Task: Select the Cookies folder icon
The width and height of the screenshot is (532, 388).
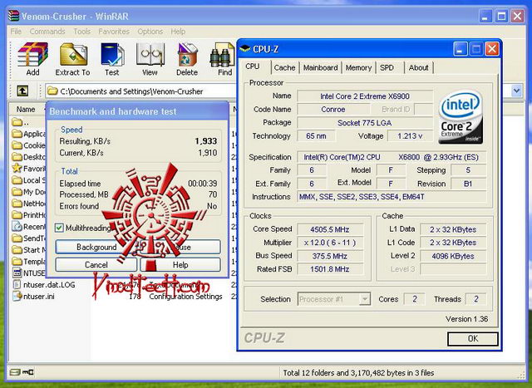Action: [x=17, y=145]
